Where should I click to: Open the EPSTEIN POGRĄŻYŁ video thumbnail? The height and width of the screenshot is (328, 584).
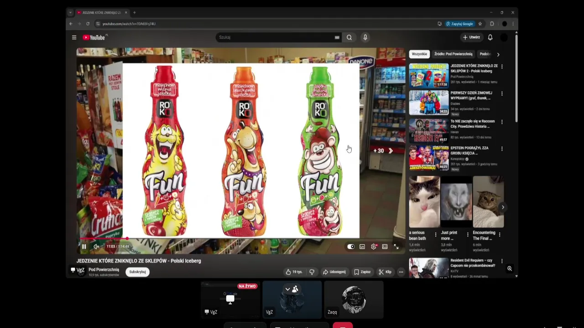tap(428, 157)
